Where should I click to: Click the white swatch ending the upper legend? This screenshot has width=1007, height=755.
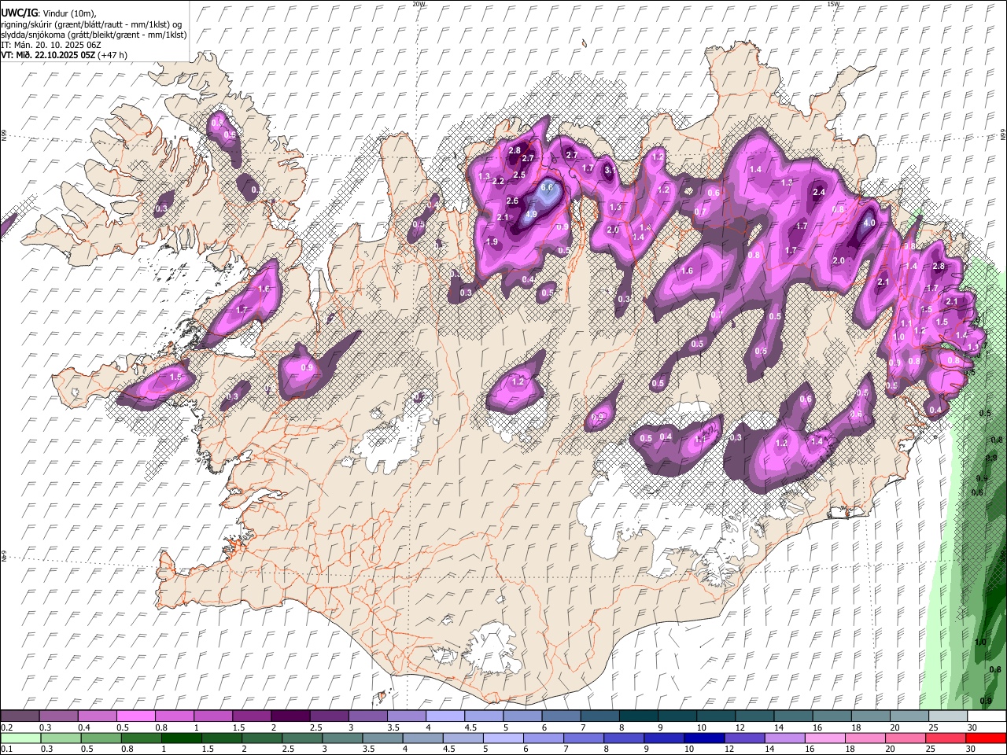click(x=986, y=716)
